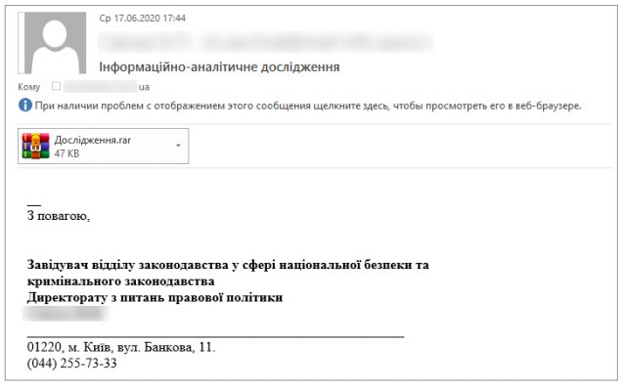Image resolution: width=623 pixels, height=388 pixels.
Task: Click the received date Ср 17.06.2020 17:44
Action: point(142,18)
